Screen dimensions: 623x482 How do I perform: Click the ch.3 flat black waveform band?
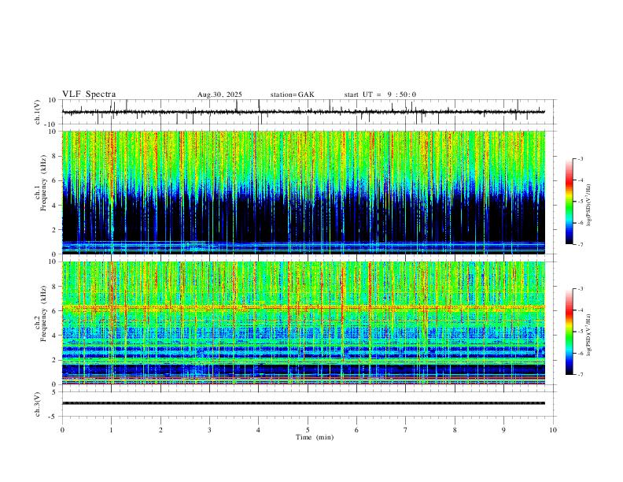(304, 403)
